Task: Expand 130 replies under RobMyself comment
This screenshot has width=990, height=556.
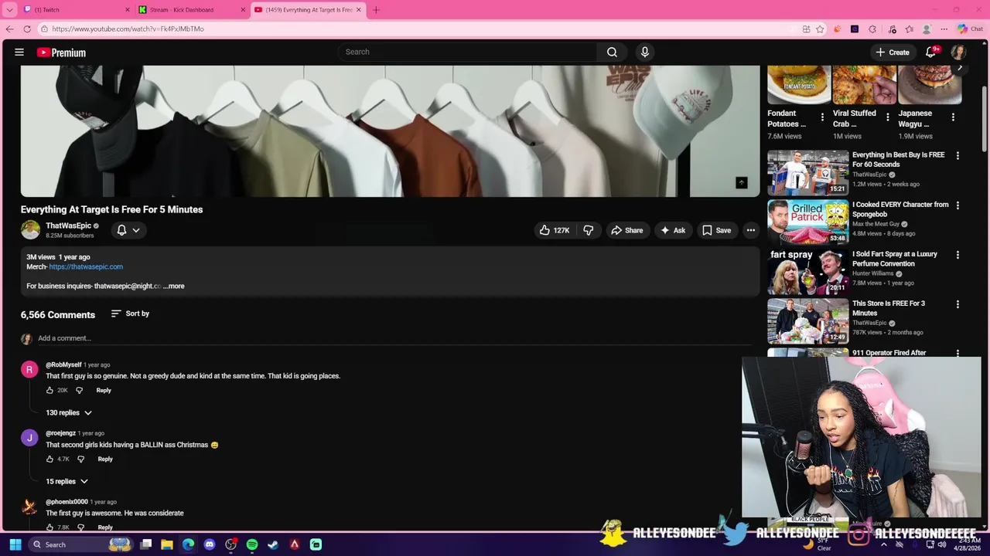Action: [69, 412]
